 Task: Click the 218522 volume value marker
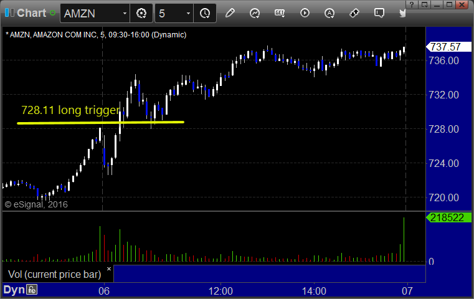point(448,217)
